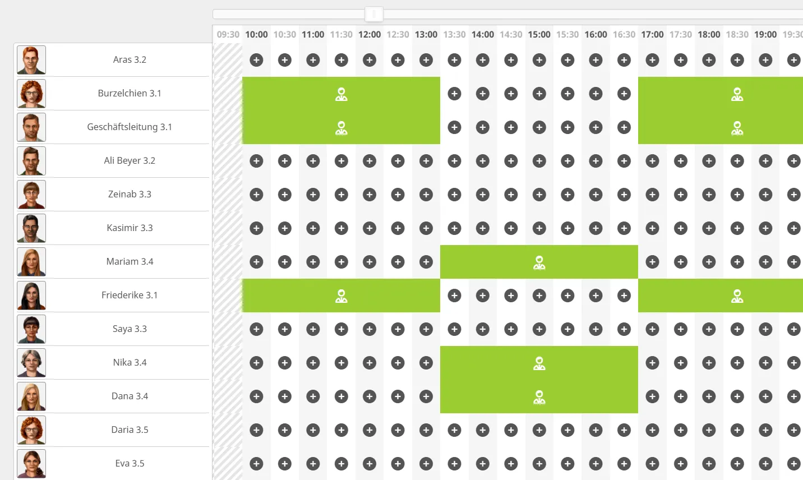Open Dana 3.4 green shift block
This screenshot has width=803, height=480.
(x=539, y=396)
